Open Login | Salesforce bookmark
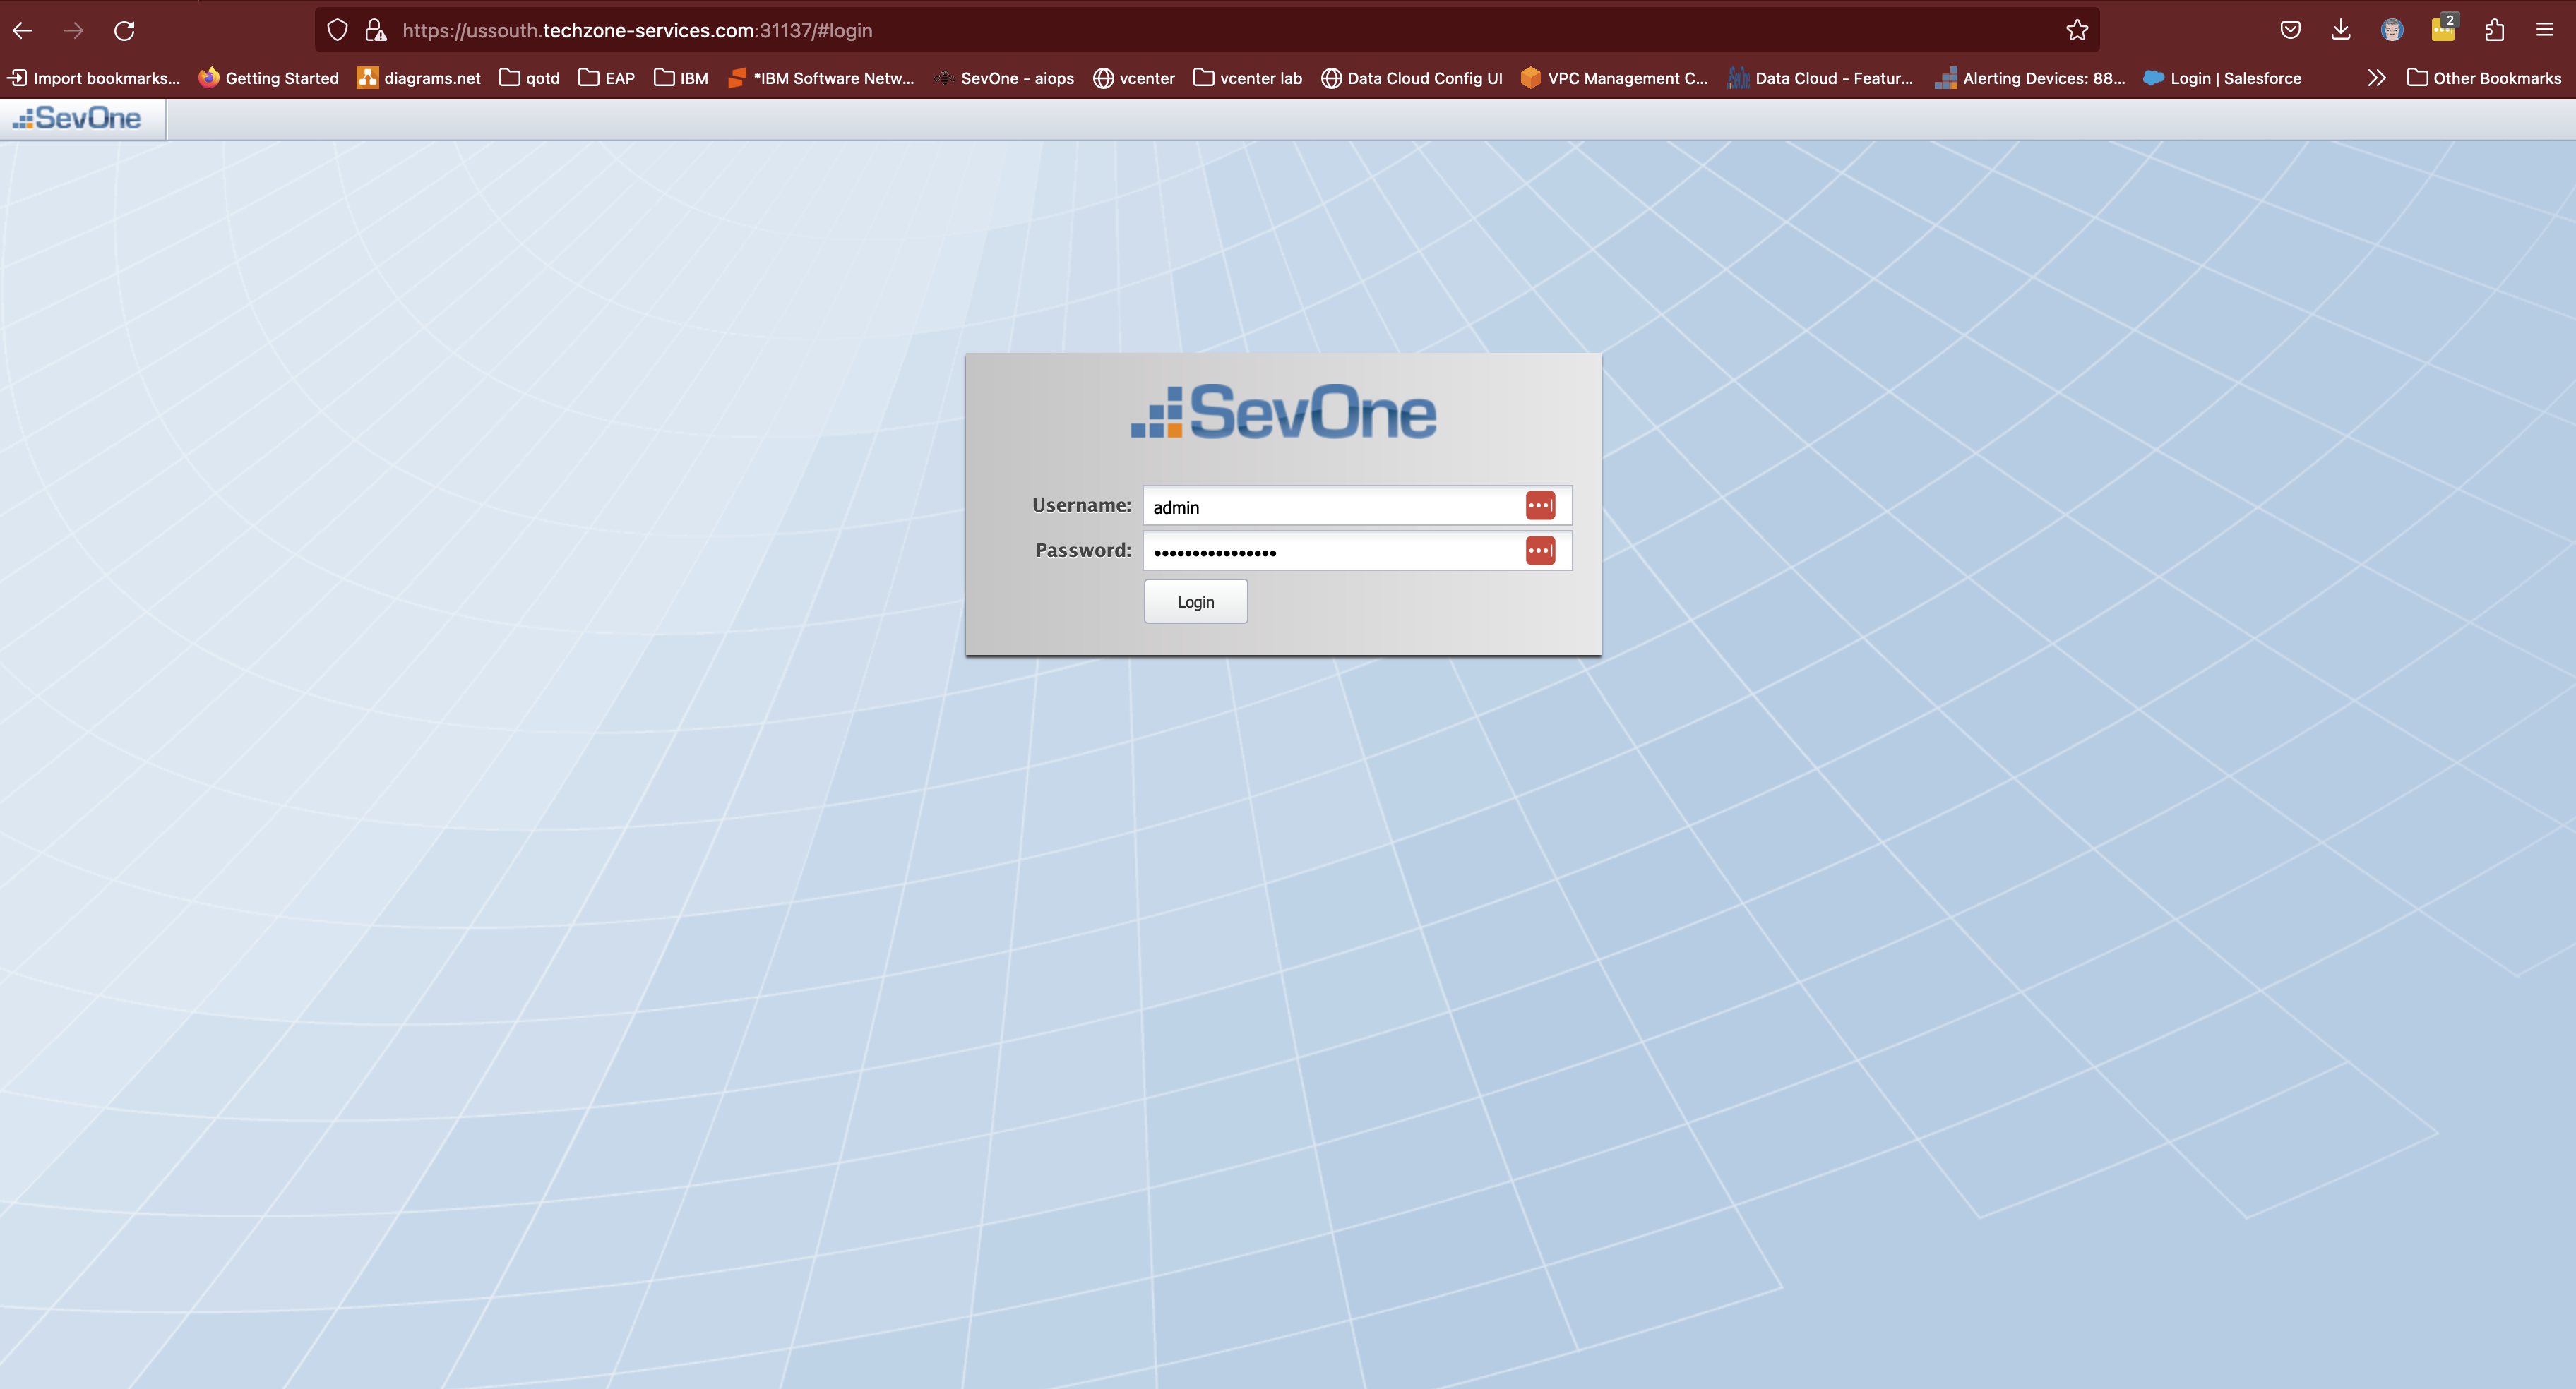The height and width of the screenshot is (1389, 2576). coord(2222,78)
